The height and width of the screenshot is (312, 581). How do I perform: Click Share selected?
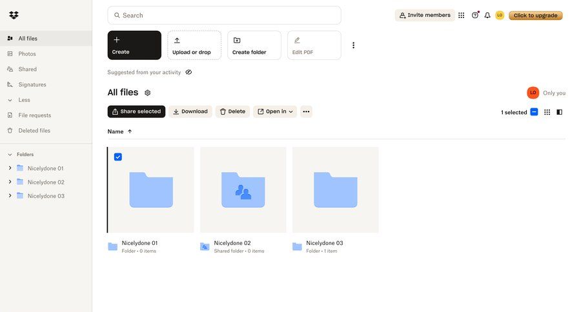136,112
